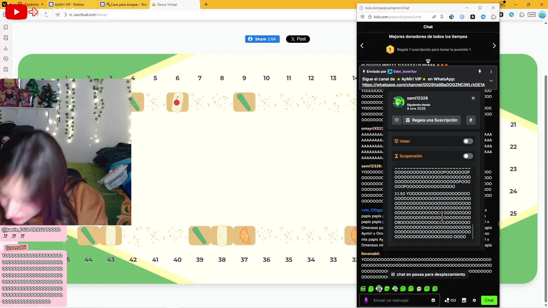Click the mute microphone icon on user card
548x308 pixels.
pyautogui.click(x=471, y=120)
